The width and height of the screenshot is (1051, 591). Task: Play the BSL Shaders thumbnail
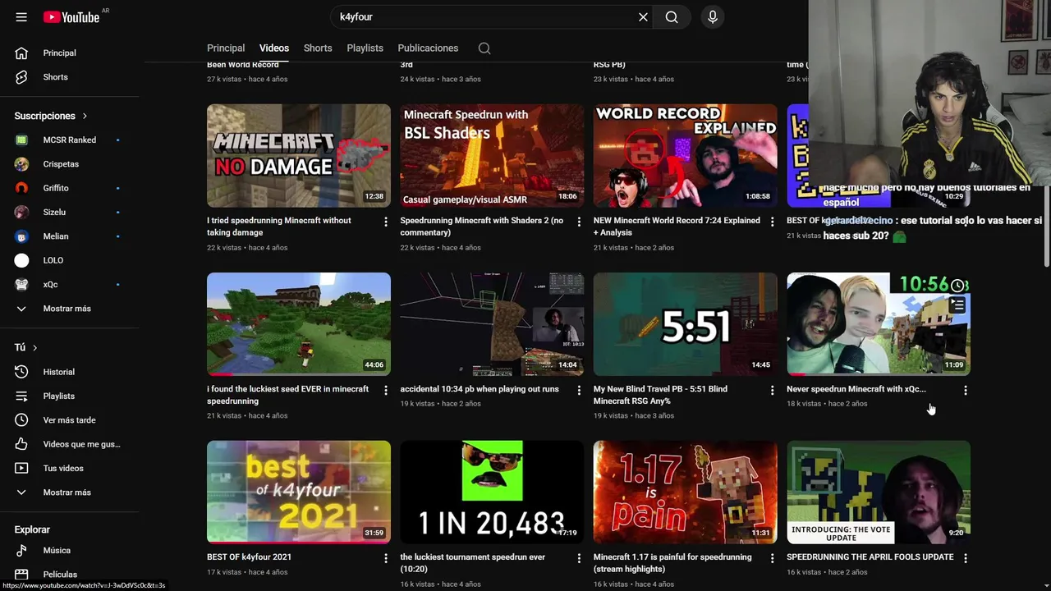coord(492,156)
